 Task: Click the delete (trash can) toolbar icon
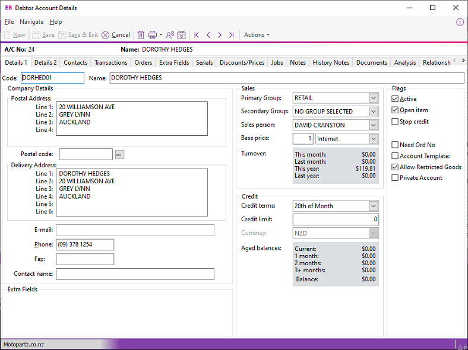coord(141,35)
